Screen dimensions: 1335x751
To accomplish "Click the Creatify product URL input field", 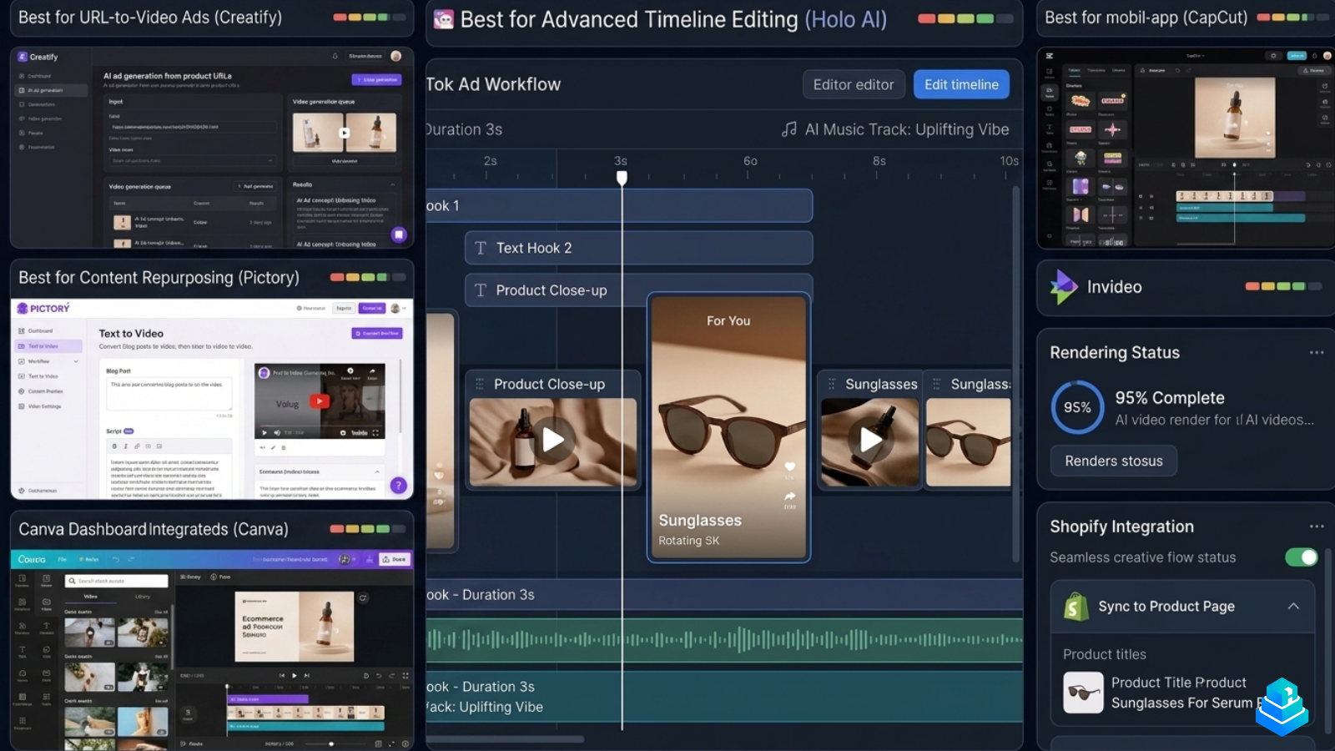I will click(192, 127).
